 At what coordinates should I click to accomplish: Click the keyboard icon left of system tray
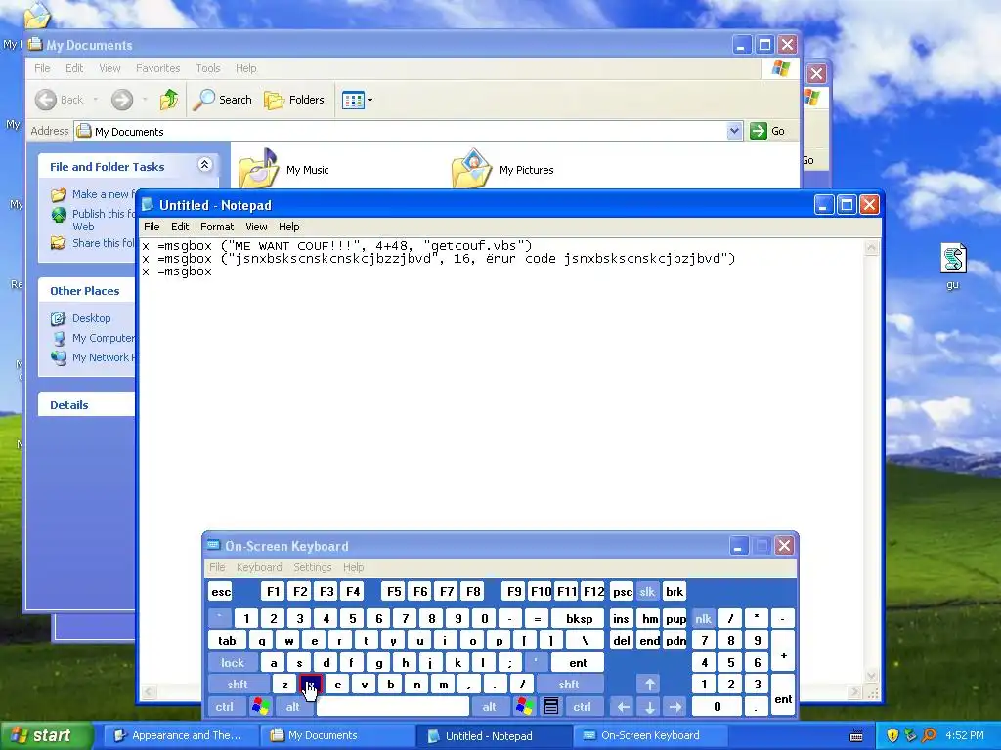(856, 736)
